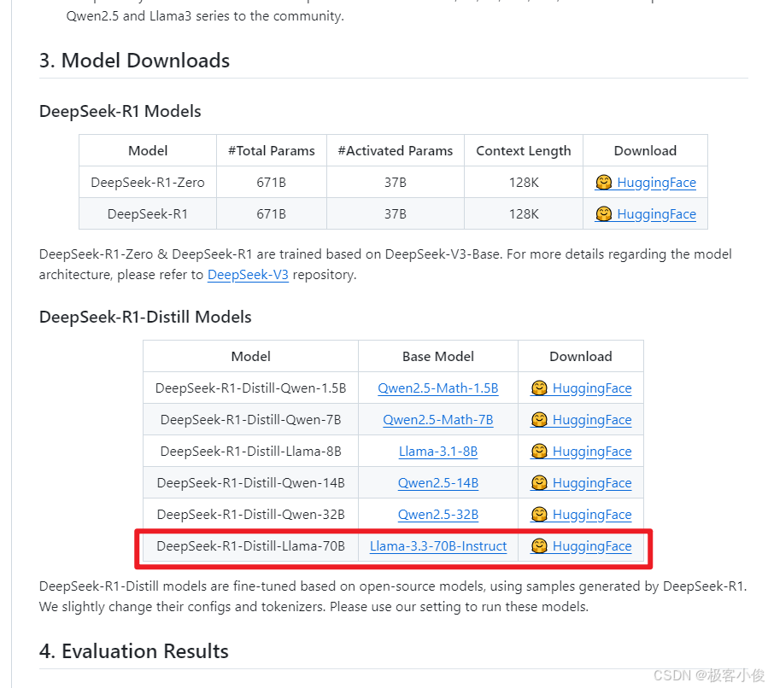Click the 'Base Model' column header
Image resolution: width=768 pixels, height=688 pixels.
click(x=438, y=356)
